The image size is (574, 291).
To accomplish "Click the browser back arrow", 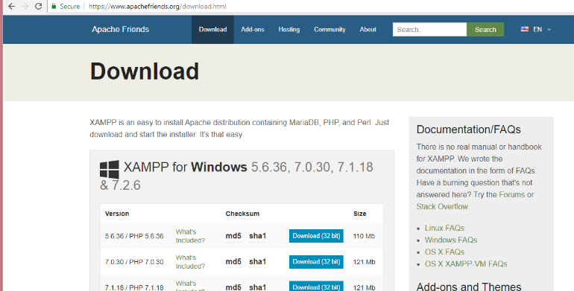I will [11, 6].
